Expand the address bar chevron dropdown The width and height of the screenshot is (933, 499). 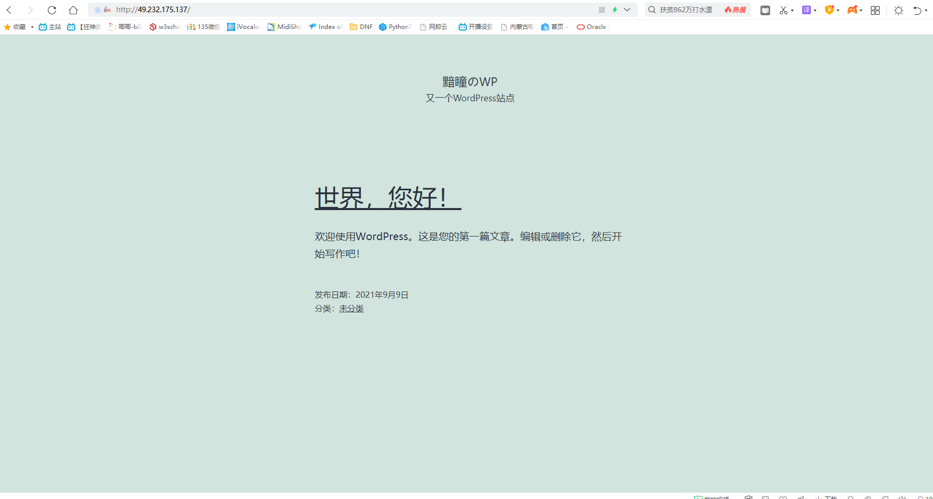point(627,10)
